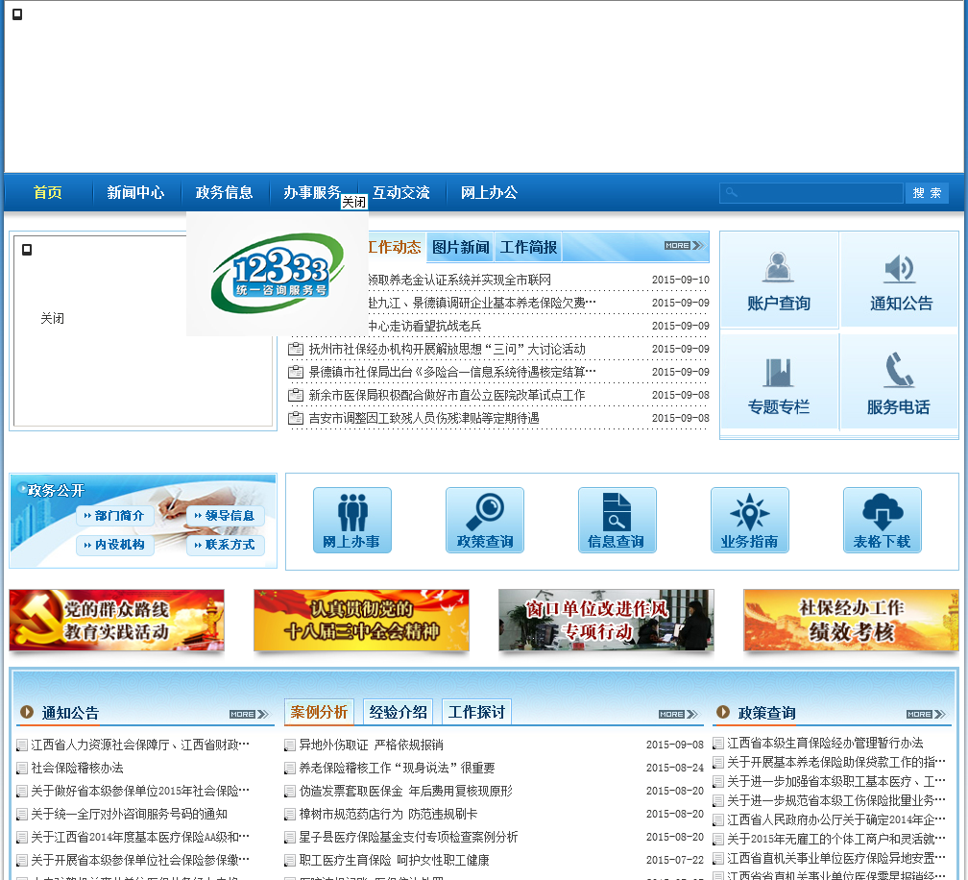Open case 樟树市规范药店行为 防范违规刷卡

click(388, 814)
